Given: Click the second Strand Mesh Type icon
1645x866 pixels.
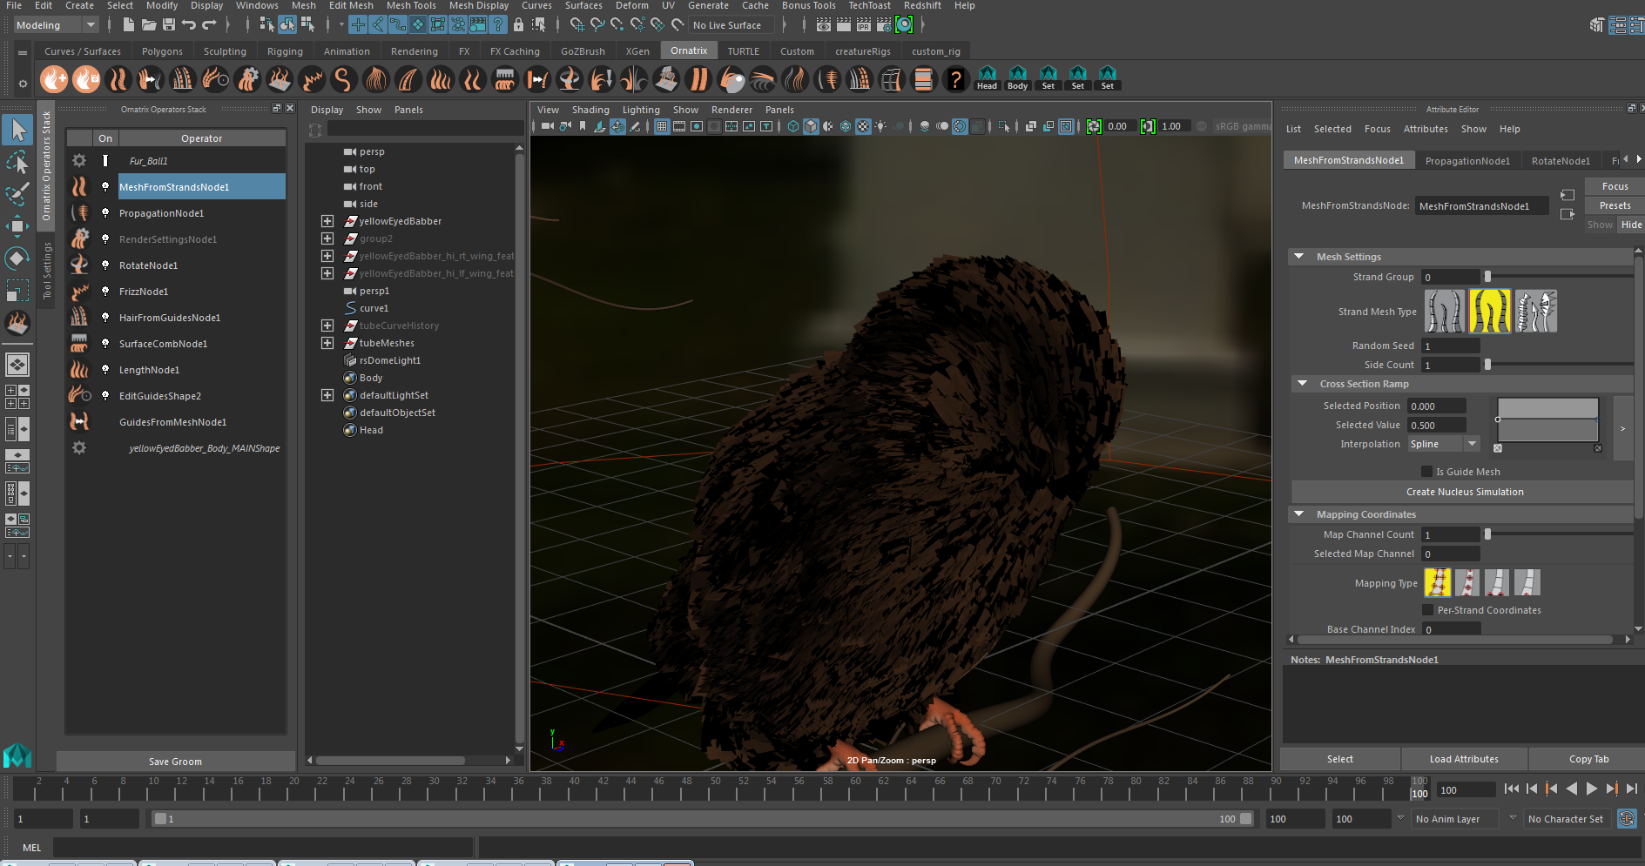Looking at the screenshot, I should point(1489,312).
